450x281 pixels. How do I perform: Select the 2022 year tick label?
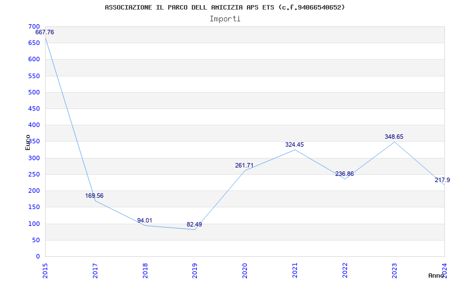tap(345, 271)
